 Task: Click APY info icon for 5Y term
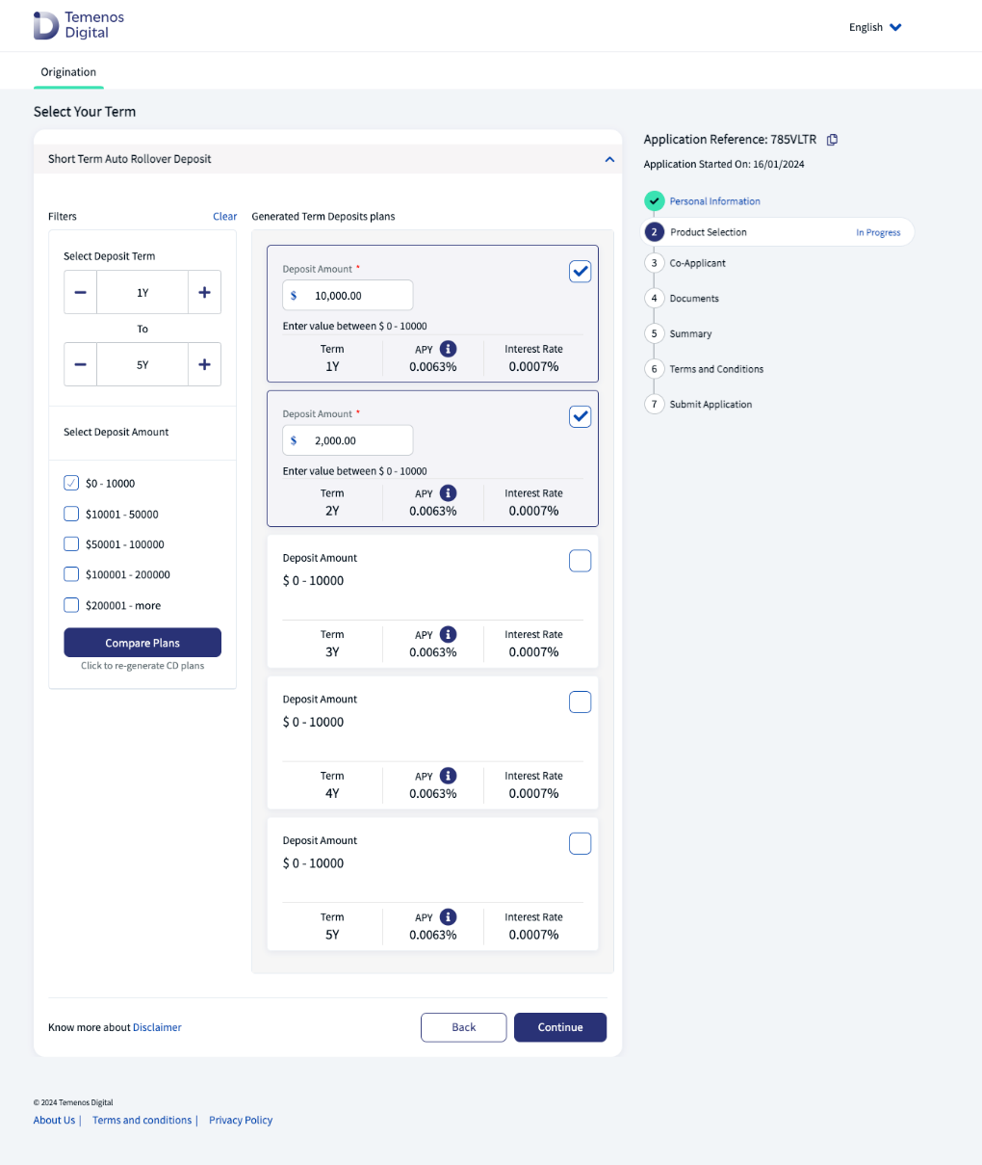click(x=448, y=917)
